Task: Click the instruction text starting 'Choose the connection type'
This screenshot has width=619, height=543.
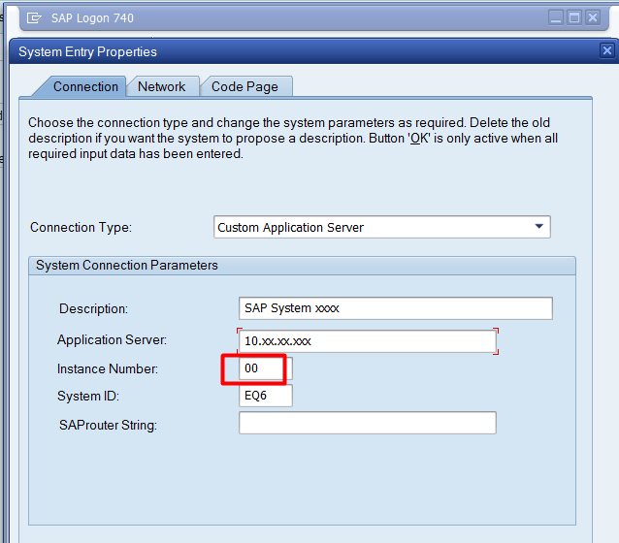Action: coord(293,138)
